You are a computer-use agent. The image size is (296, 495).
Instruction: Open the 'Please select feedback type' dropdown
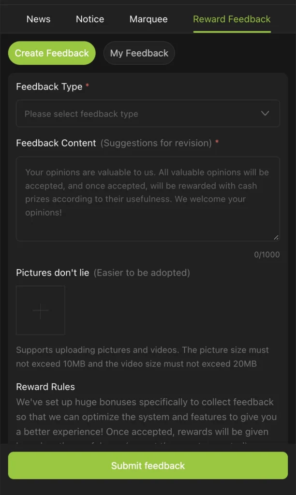tap(140, 114)
